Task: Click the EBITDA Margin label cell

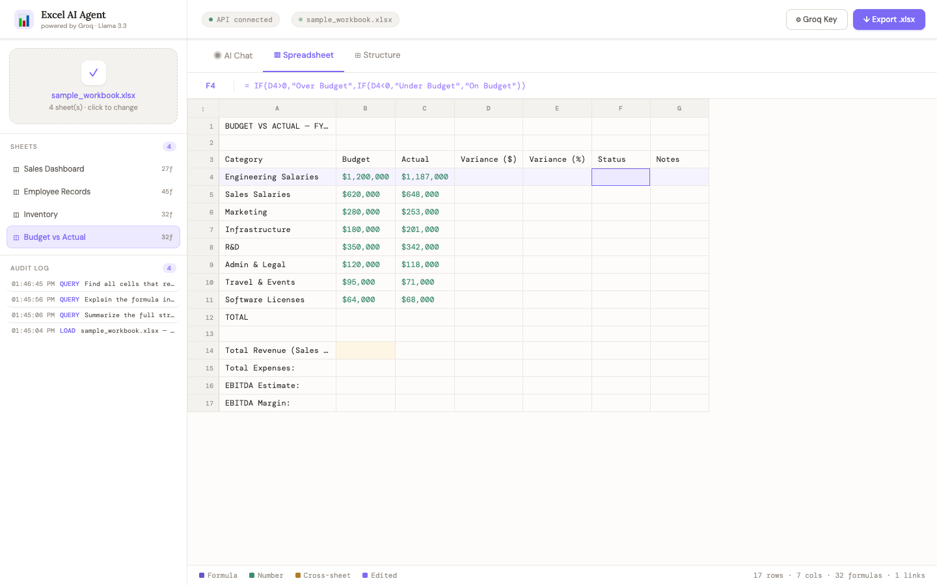Action: [x=277, y=403]
